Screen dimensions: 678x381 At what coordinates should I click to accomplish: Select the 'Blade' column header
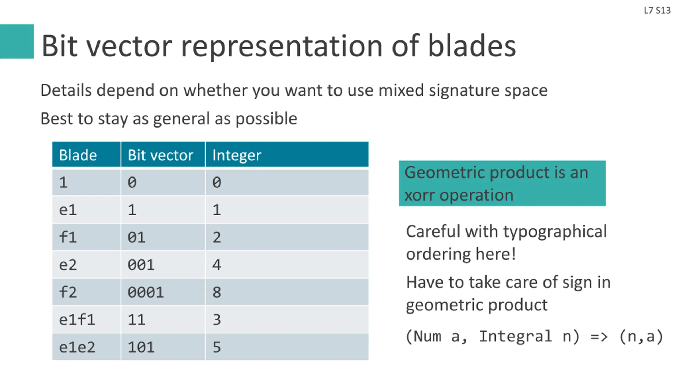[86, 155]
